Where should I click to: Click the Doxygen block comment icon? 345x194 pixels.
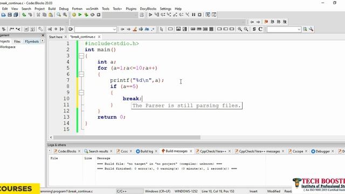pos(12,29)
